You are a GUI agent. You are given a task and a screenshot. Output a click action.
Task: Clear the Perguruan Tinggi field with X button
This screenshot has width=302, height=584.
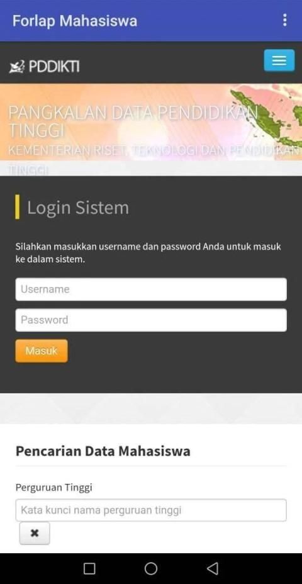34,534
